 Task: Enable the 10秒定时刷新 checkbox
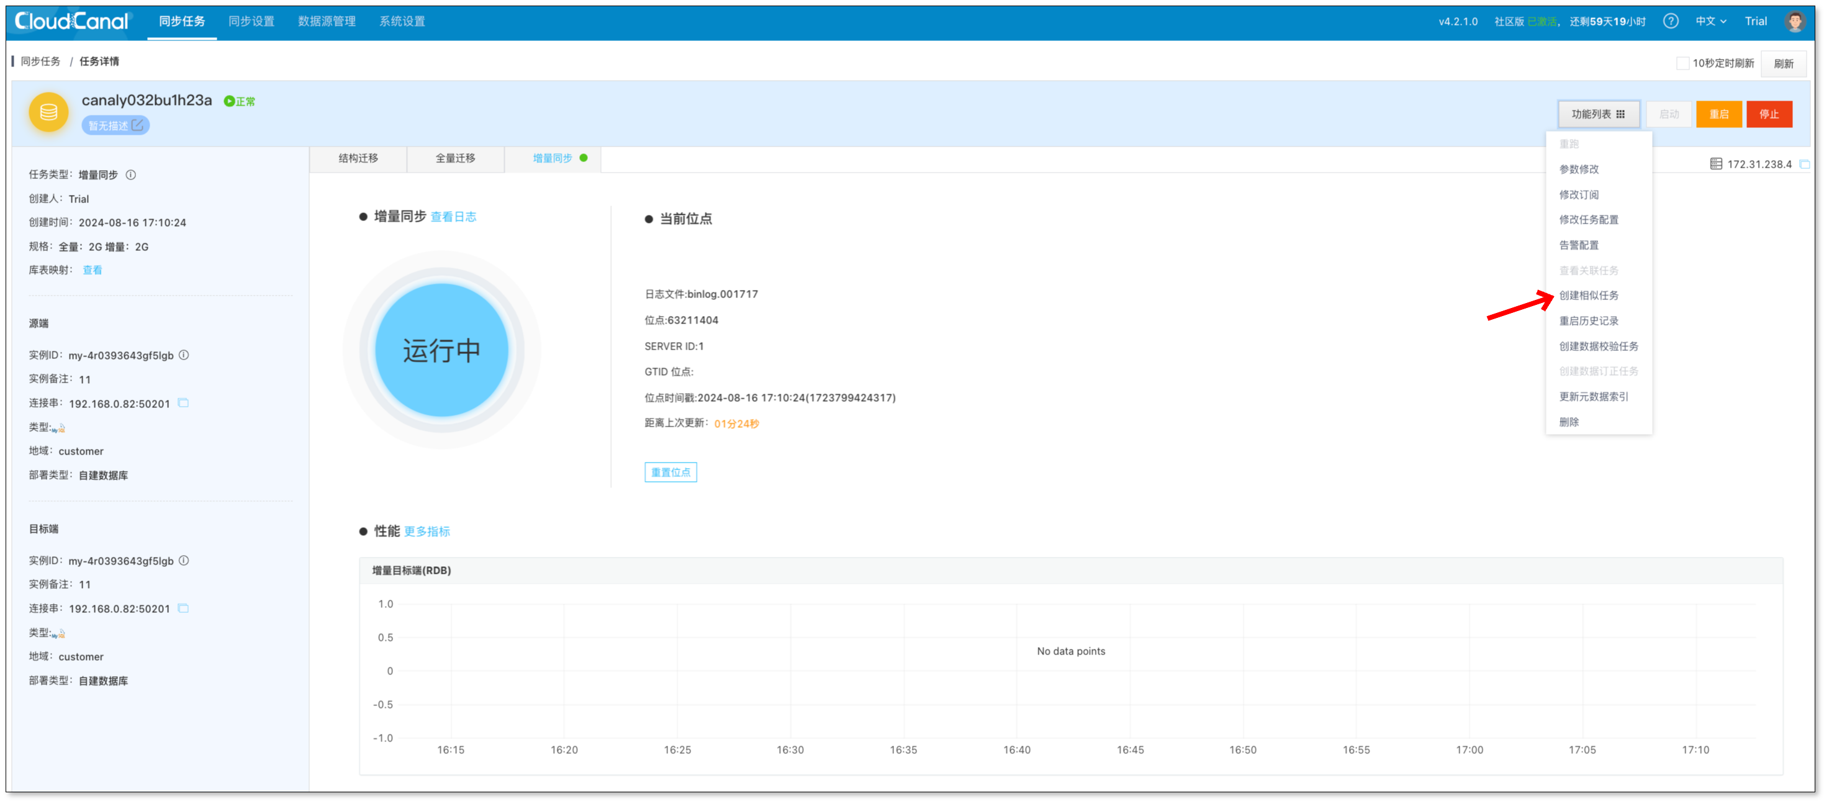click(1684, 63)
